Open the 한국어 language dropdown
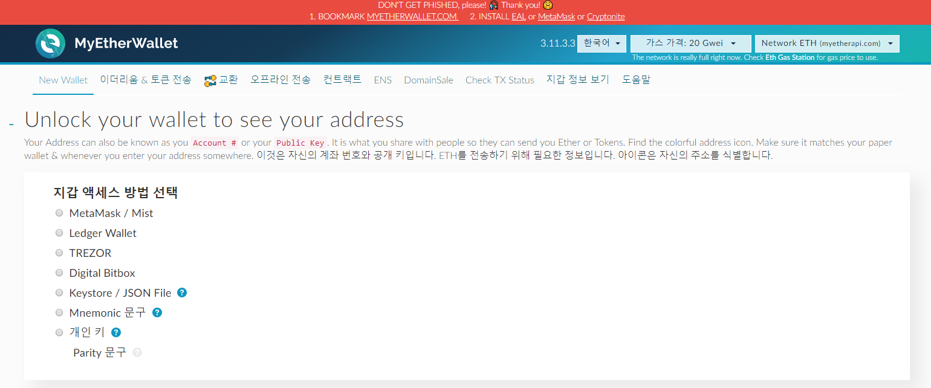 [x=602, y=44]
